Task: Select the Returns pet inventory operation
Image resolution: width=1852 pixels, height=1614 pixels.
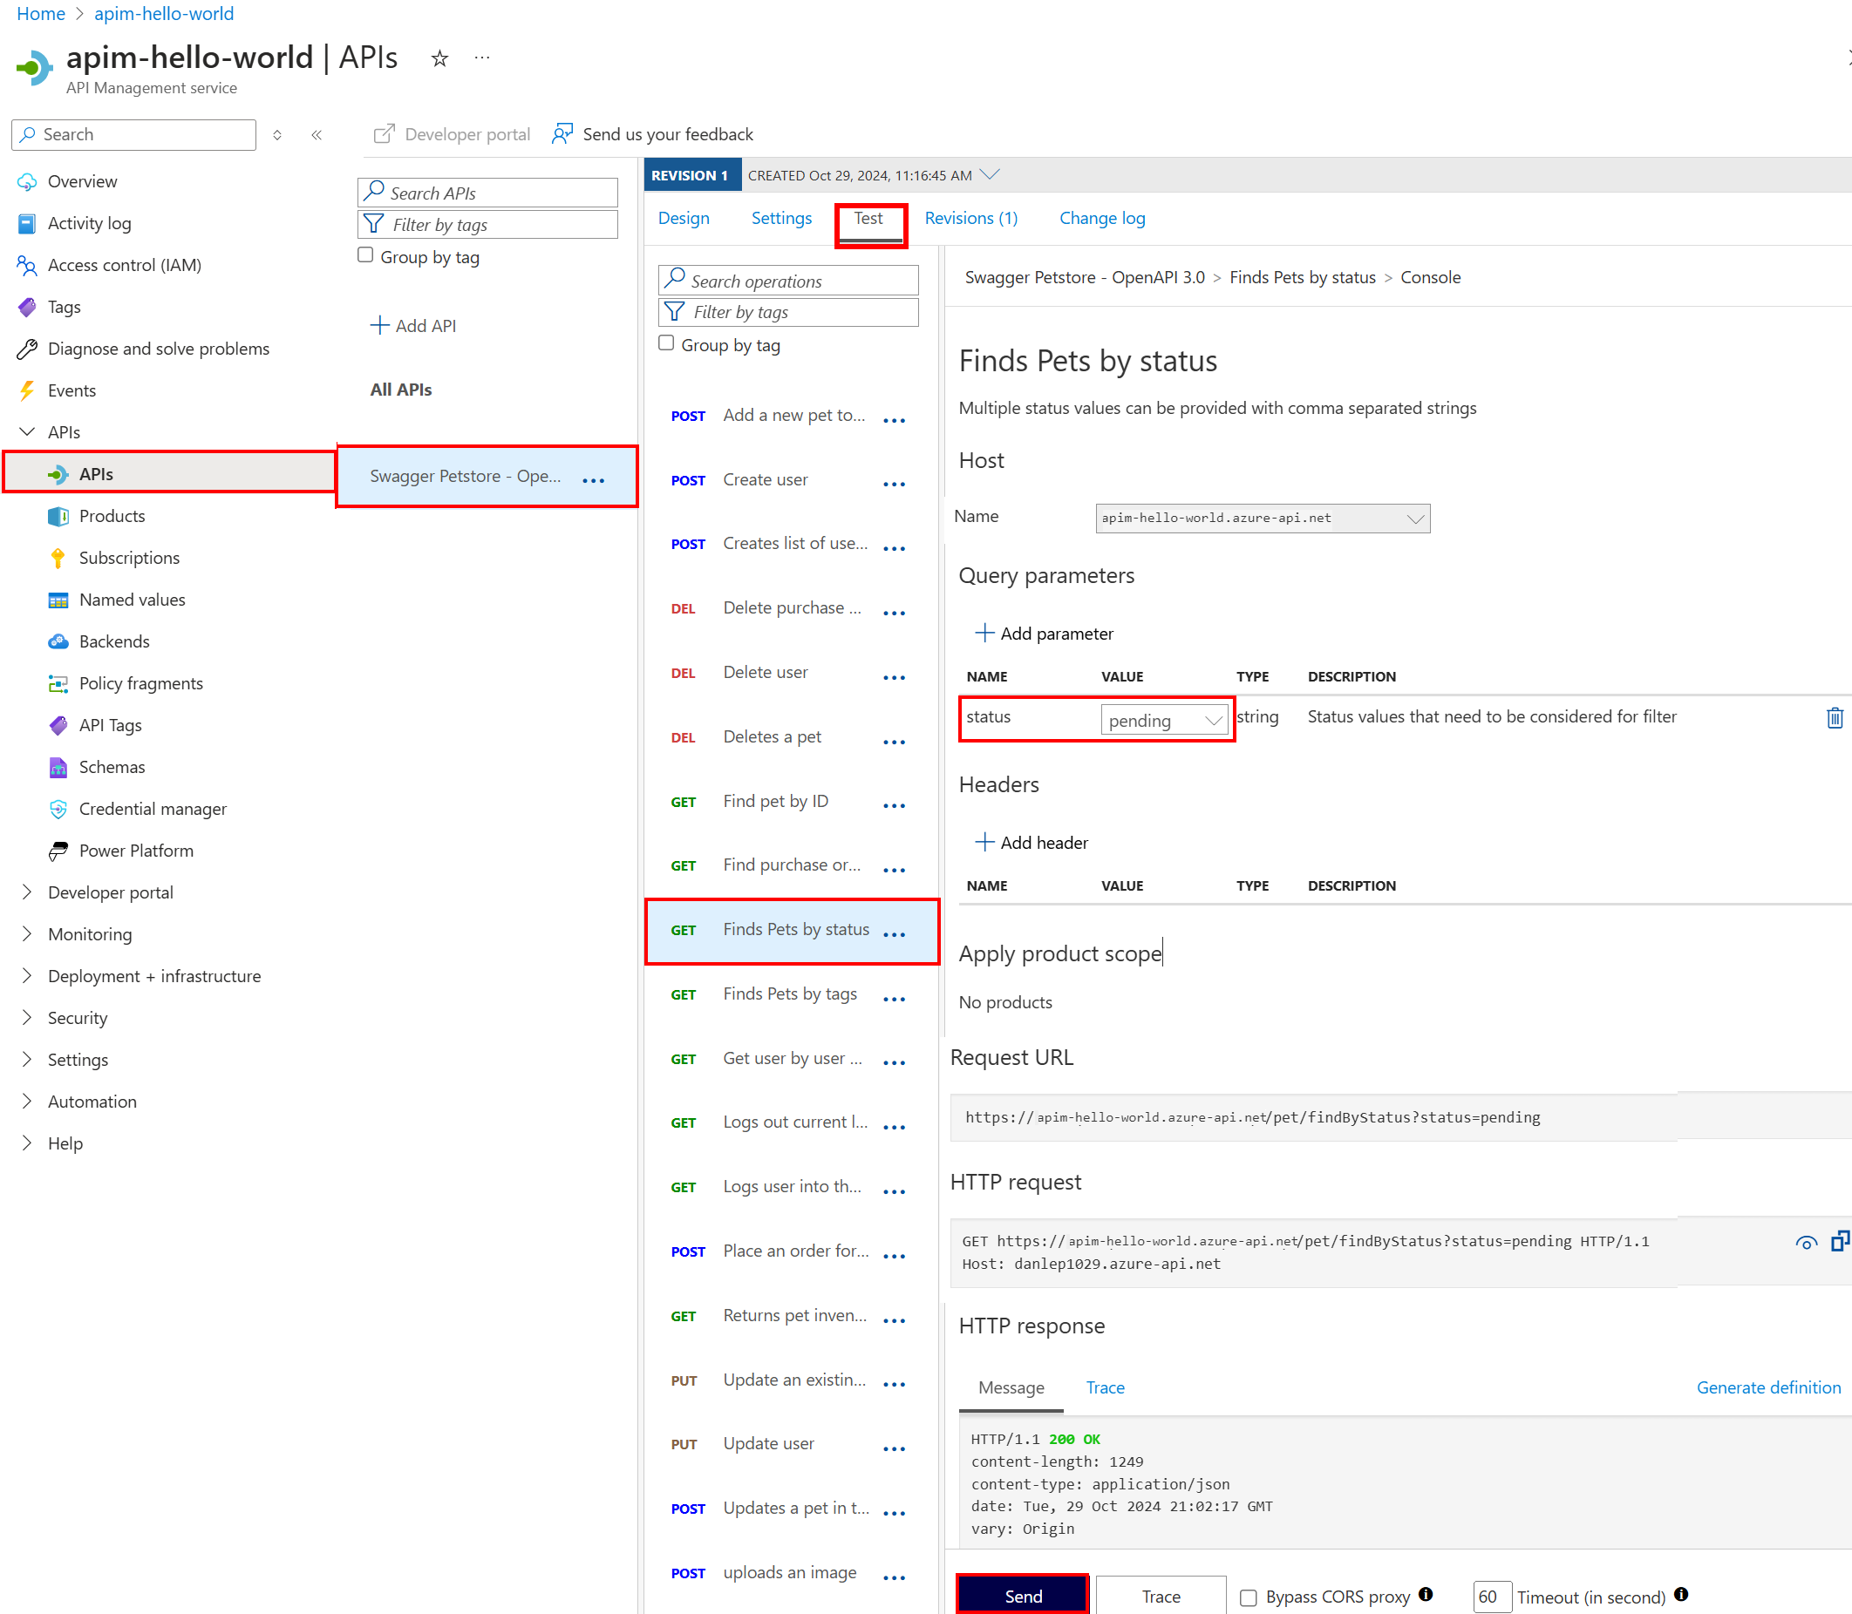Action: coord(794,1316)
